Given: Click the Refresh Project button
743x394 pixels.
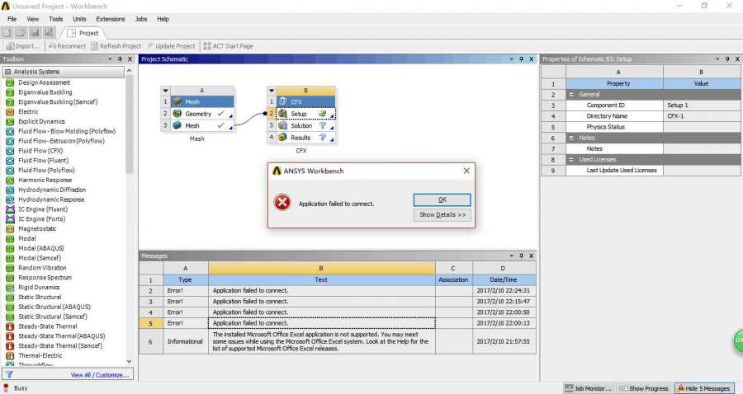Looking at the screenshot, I should (116, 46).
